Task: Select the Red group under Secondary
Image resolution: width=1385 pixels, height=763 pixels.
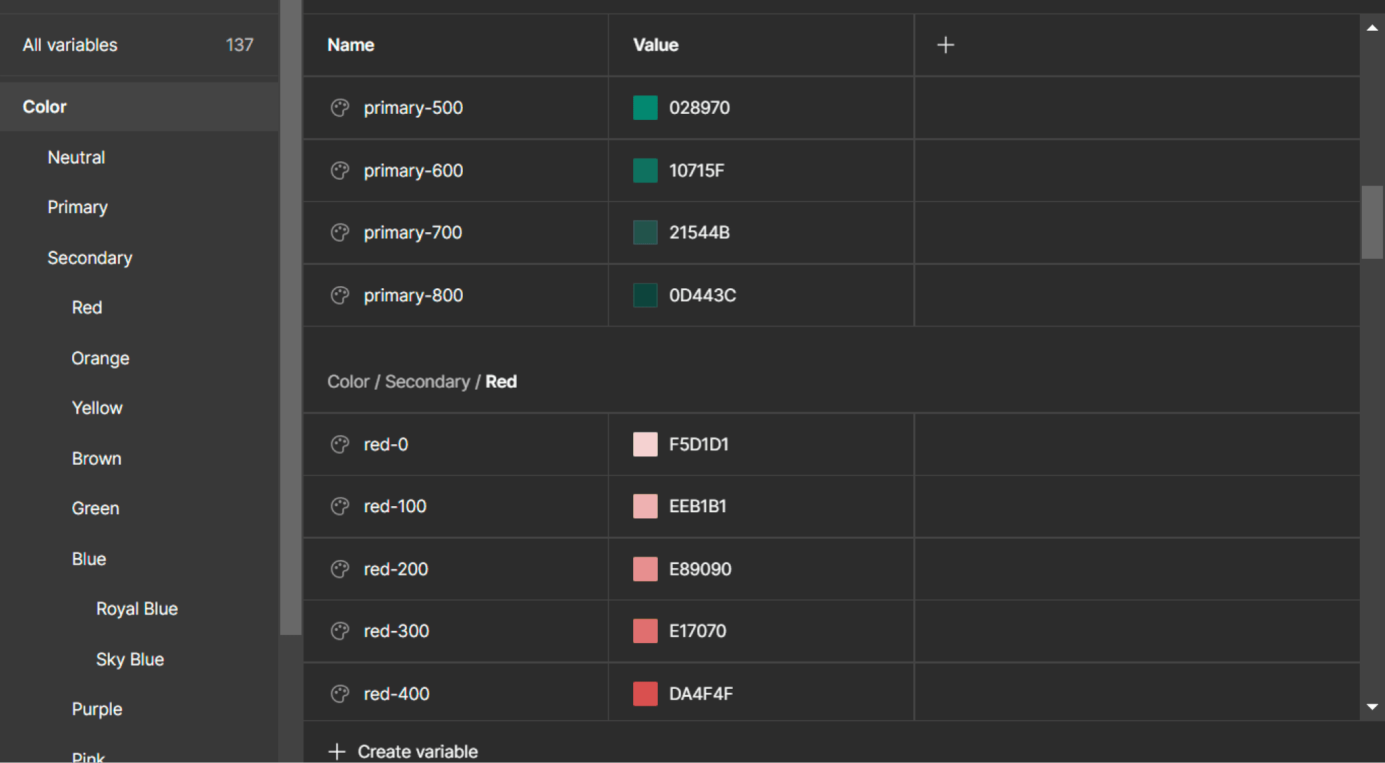Action: [x=87, y=307]
